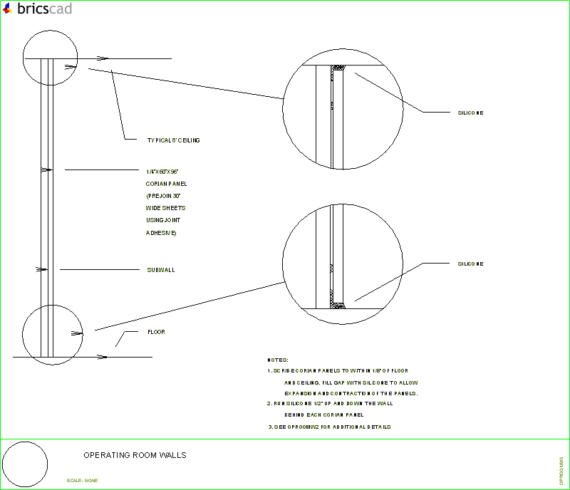Select the Corian panel leader arrowhead

[x=46, y=170]
